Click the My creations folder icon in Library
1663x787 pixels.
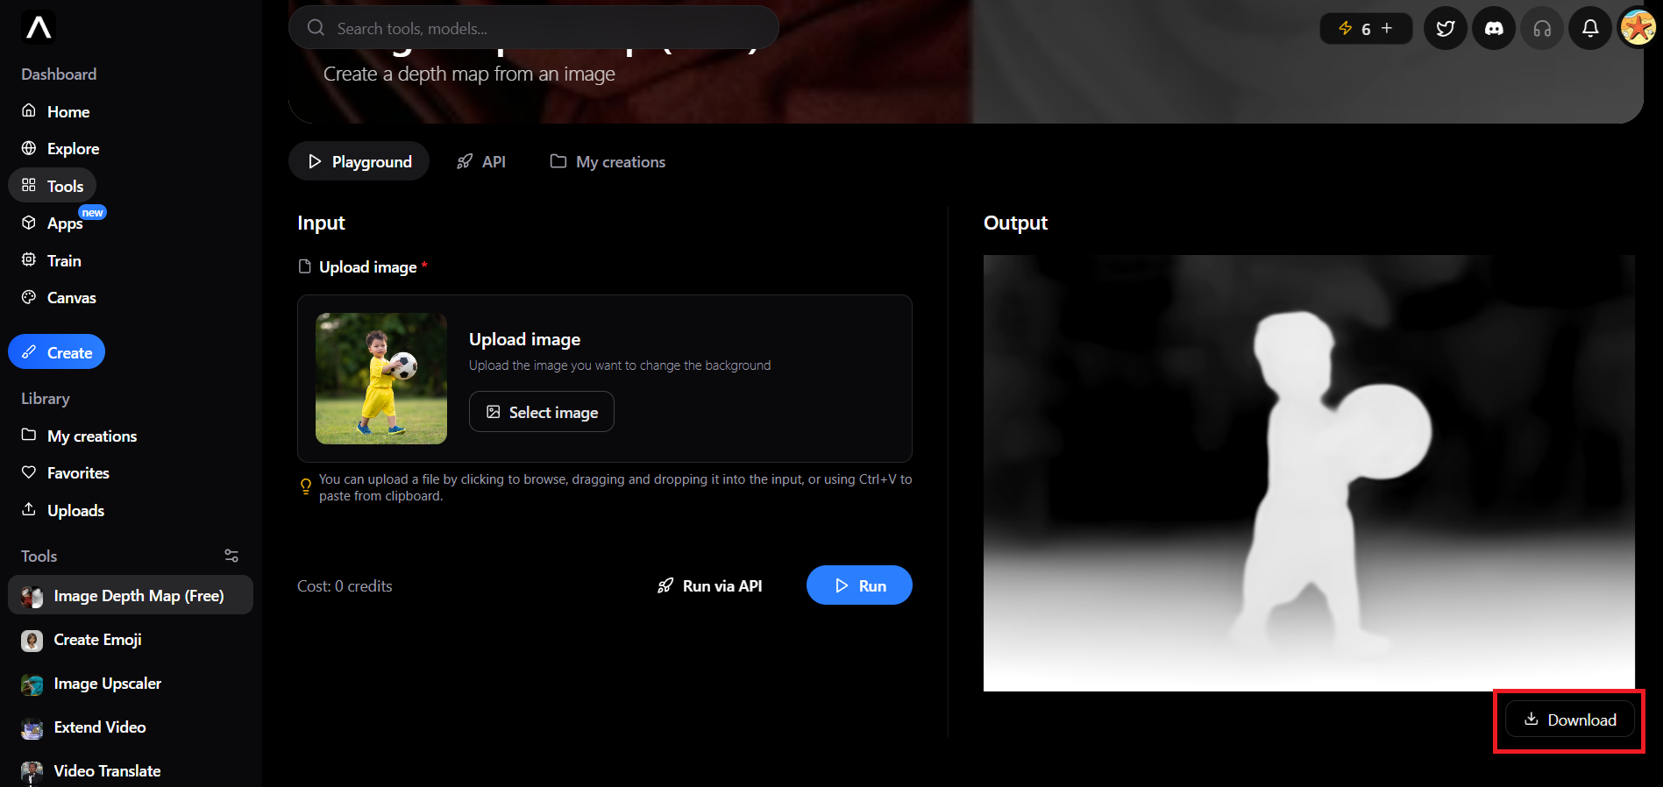tap(29, 435)
